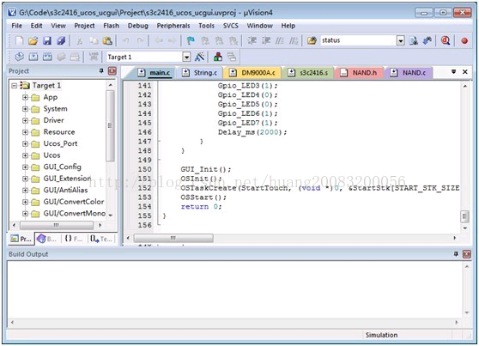479x346 pixels.
Task: Switch to the NAND.h editor tab
Action: (x=359, y=73)
